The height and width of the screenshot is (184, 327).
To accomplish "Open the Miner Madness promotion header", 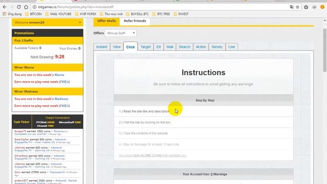I will pos(48,91).
